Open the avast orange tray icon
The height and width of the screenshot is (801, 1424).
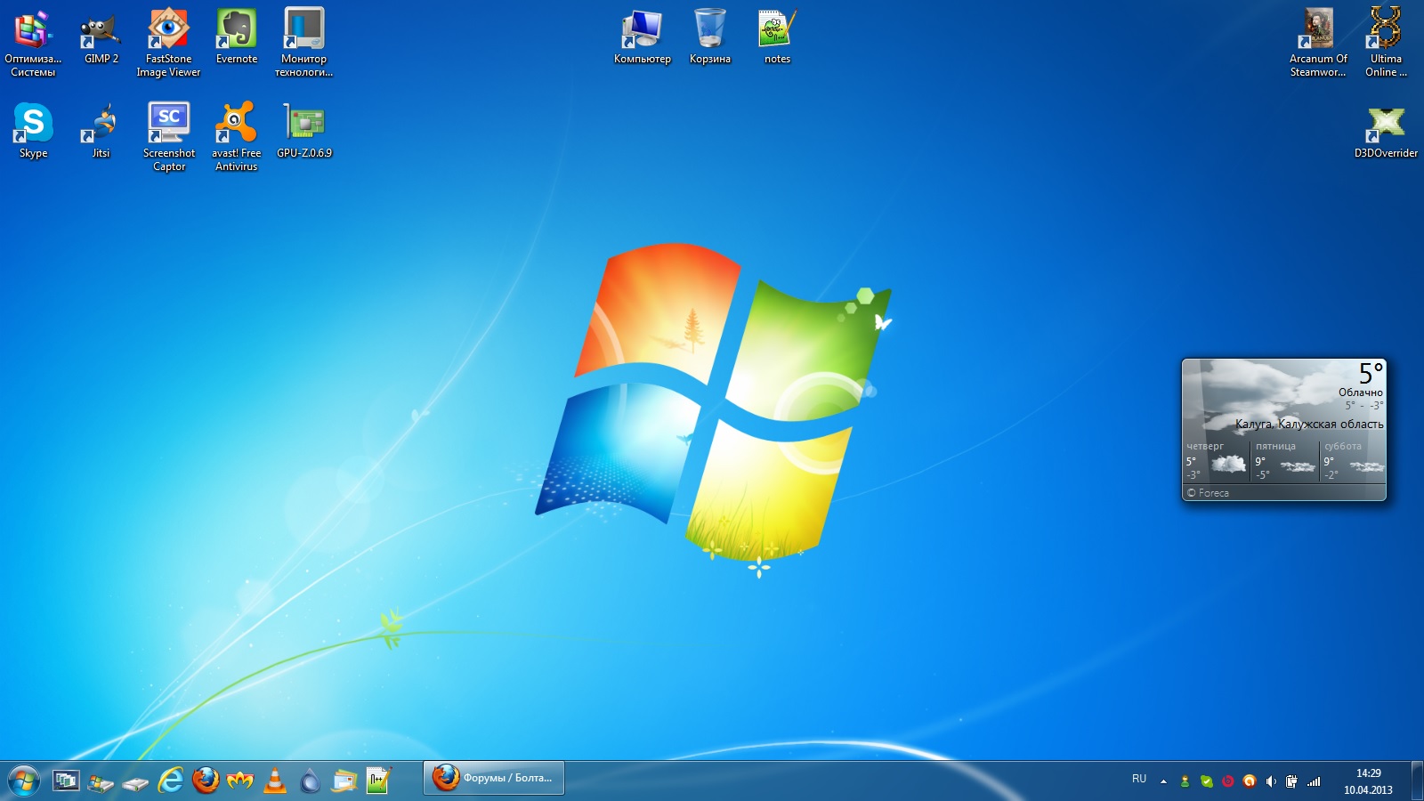(1249, 781)
